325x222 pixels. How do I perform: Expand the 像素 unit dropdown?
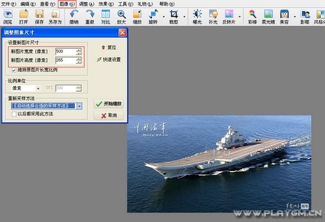click(38, 88)
